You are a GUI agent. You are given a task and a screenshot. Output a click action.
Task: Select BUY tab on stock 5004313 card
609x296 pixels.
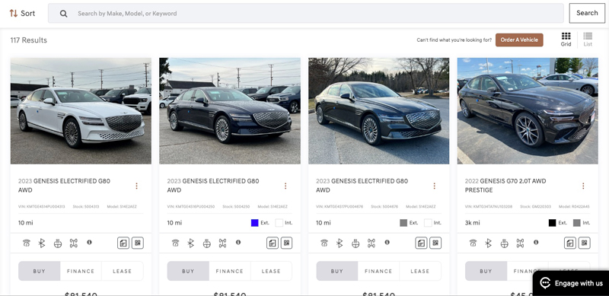(40, 271)
